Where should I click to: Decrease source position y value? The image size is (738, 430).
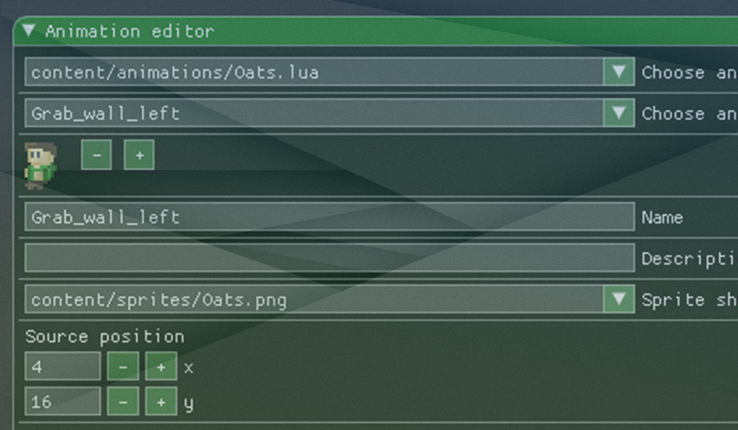[x=123, y=402]
